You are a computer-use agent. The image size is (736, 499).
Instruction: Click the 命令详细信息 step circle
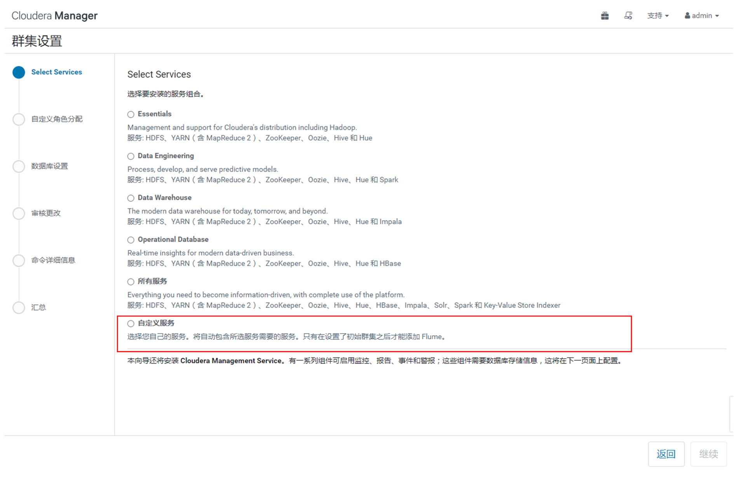pyautogui.click(x=19, y=261)
